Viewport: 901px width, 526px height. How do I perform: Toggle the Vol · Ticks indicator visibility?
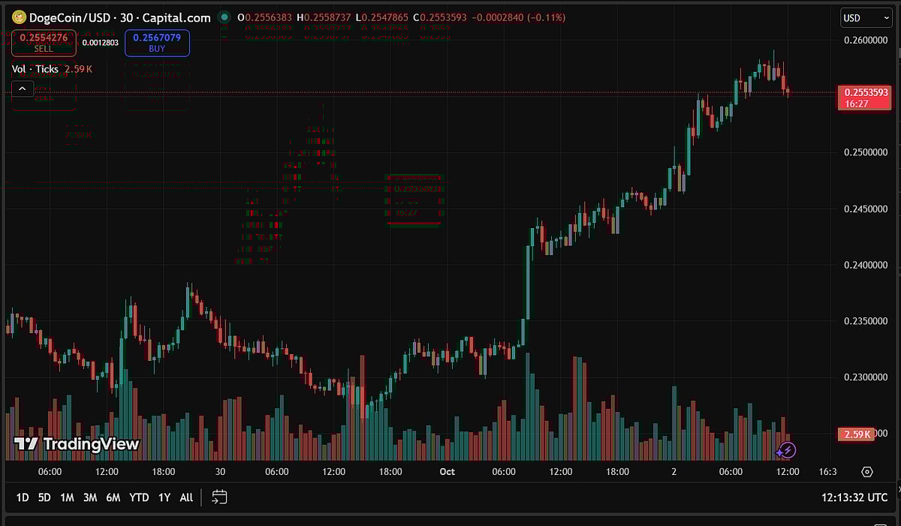pyautogui.click(x=34, y=68)
